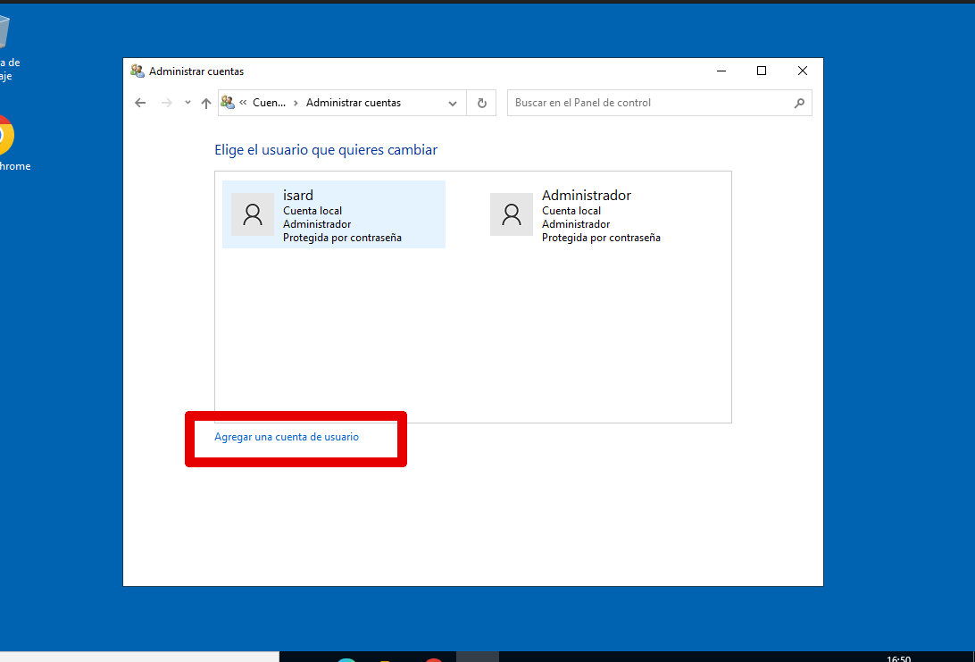Select the isard user account name

tap(298, 196)
